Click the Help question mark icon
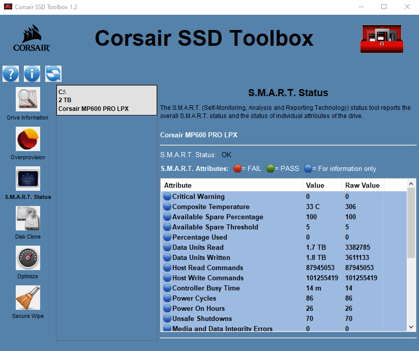 [11, 74]
